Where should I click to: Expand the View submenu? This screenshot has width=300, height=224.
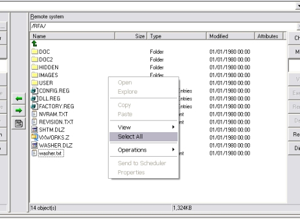click(144, 127)
